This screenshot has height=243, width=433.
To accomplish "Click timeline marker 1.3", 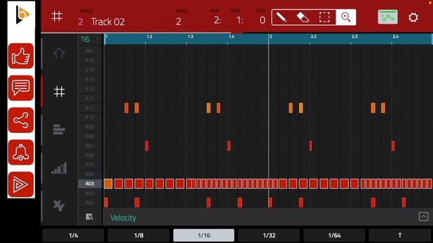I will click(190, 36).
